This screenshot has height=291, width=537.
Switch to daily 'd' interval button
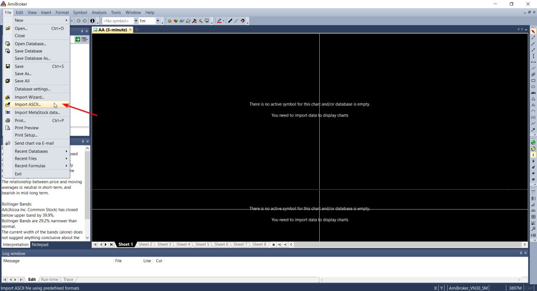(533, 167)
